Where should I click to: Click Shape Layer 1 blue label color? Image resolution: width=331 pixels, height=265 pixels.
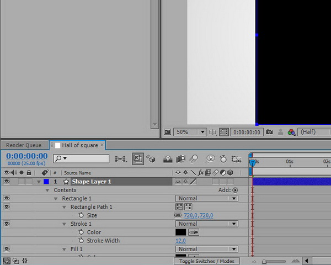(x=46, y=182)
